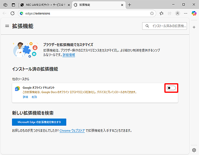
Task: Toggle the Google オフライン ドキュメント extension switch
Action: click(x=171, y=88)
